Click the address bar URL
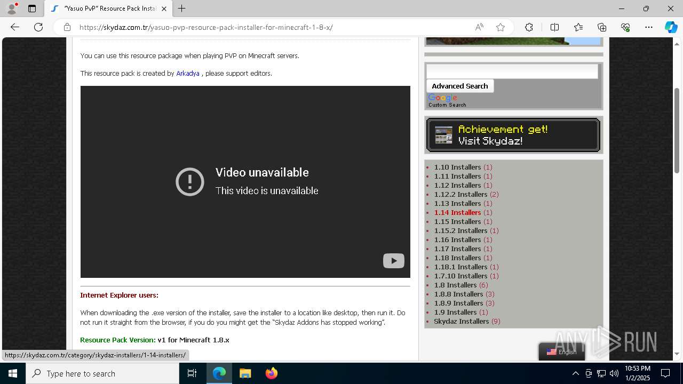The image size is (683, 384). pyautogui.click(x=206, y=27)
